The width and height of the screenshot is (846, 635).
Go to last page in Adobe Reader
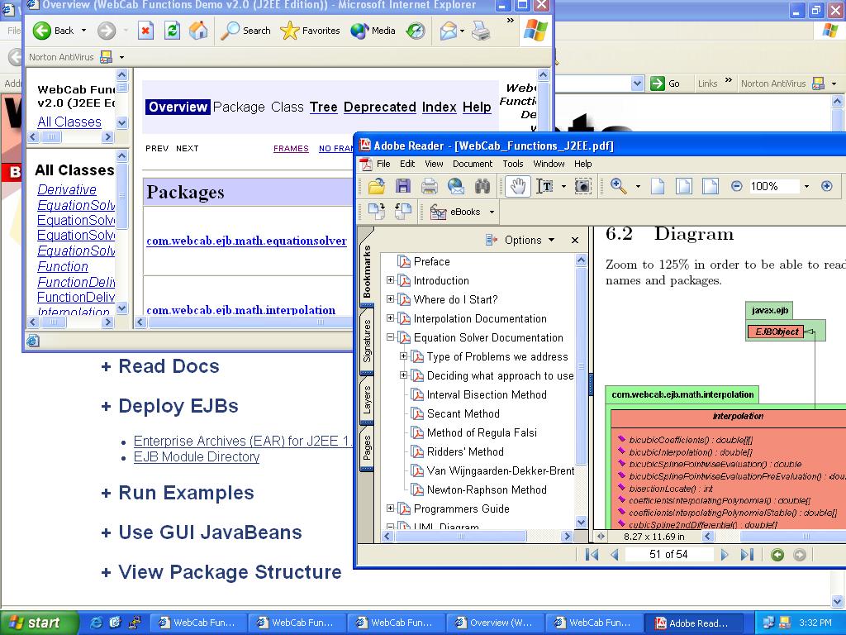click(747, 555)
